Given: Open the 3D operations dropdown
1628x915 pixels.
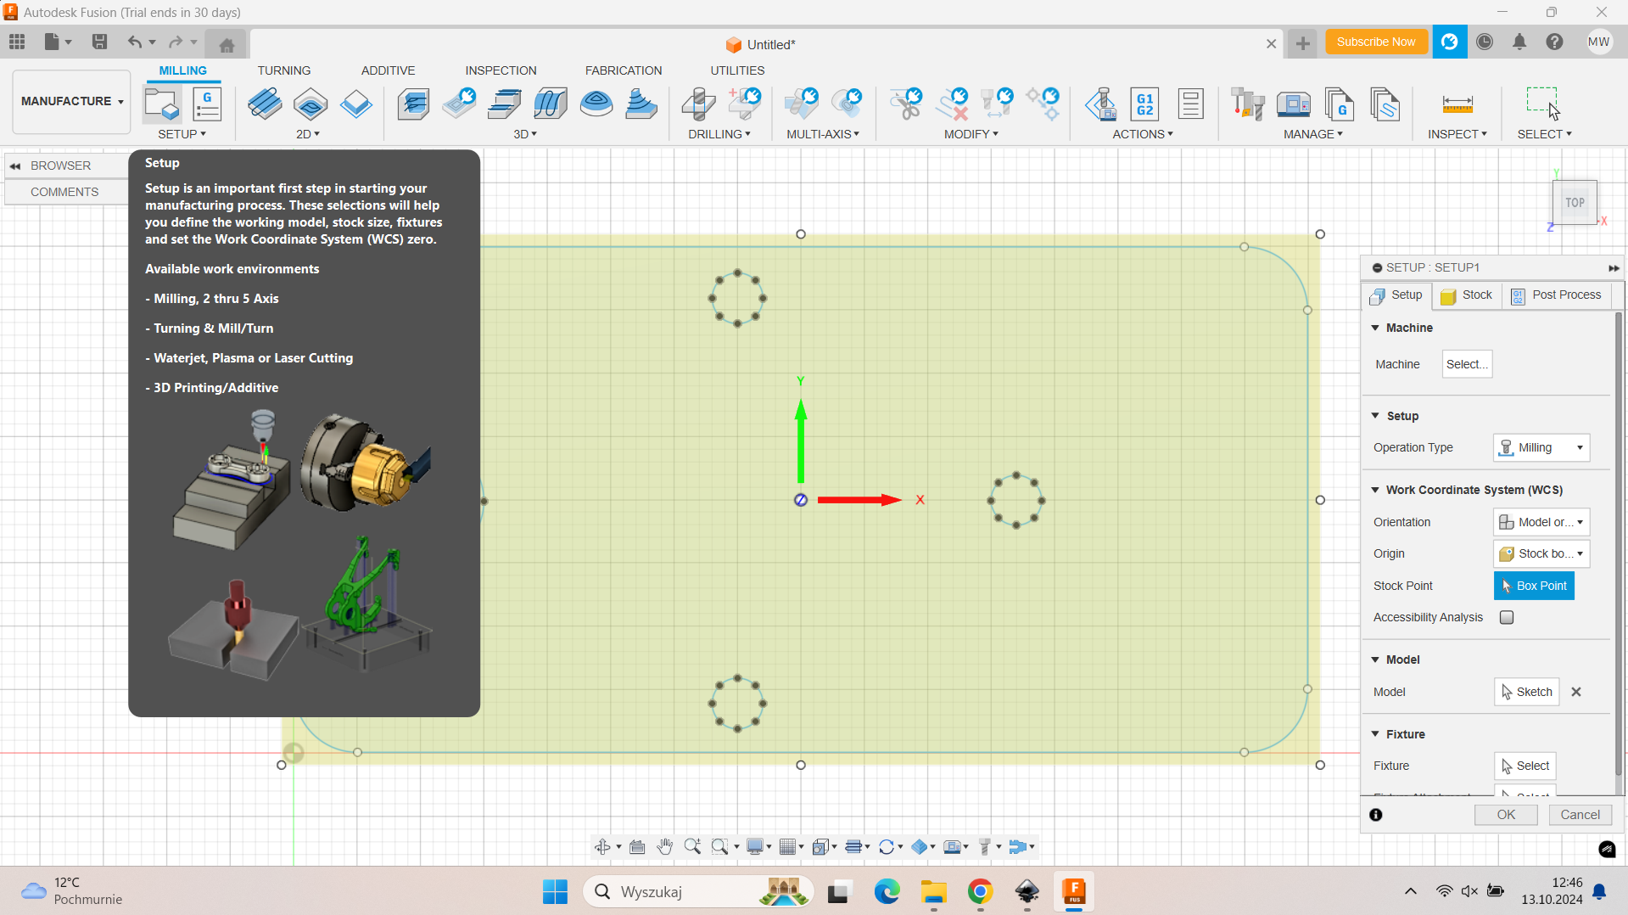Looking at the screenshot, I should coord(525,134).
